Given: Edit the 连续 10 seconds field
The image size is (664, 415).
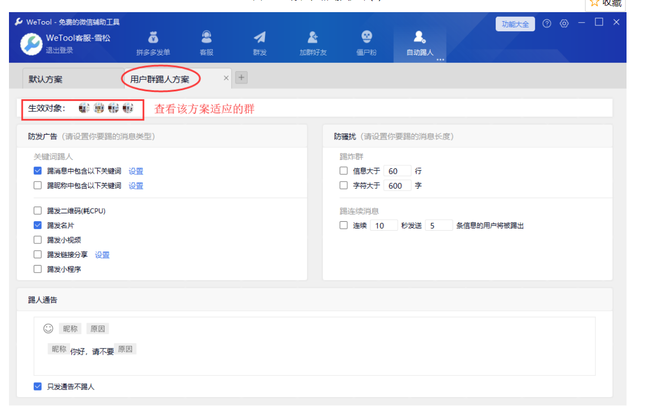Looking at the screenshot, I should coord(384,225).
